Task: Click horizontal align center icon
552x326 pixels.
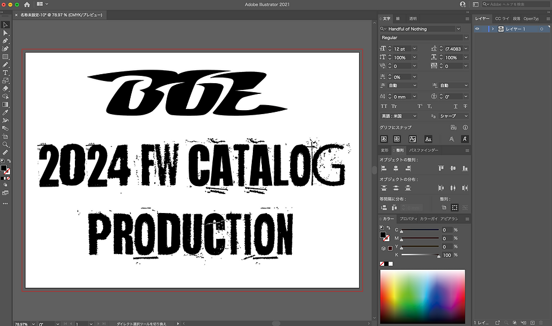Action: click(x=396, y=169)
